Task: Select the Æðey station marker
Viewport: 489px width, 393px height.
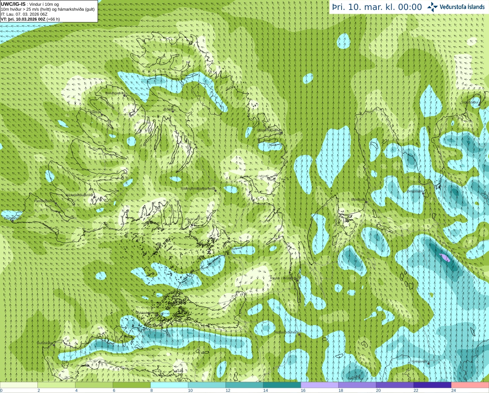Action: click(173, 111)
